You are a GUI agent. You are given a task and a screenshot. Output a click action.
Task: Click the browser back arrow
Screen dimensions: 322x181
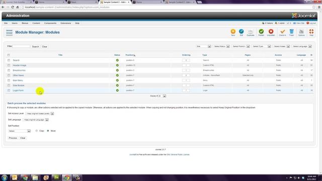pos(3,7)
